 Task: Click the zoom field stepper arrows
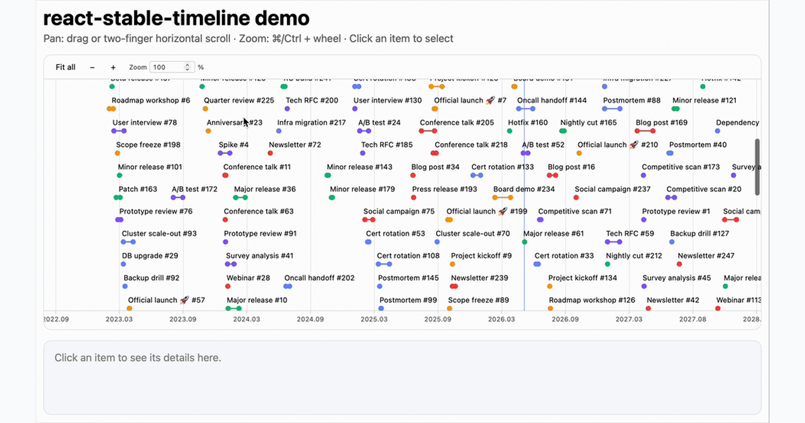[188, 67]
